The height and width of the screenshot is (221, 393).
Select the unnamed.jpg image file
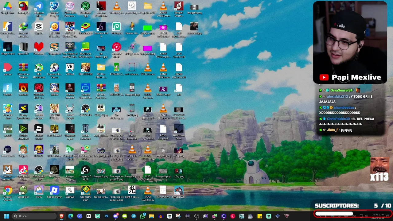[194, 29]
